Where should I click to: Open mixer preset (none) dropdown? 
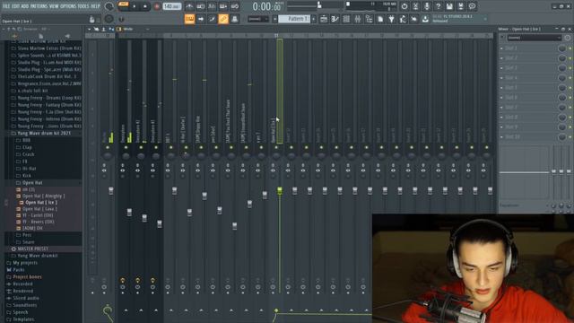(x=534, y=38)
